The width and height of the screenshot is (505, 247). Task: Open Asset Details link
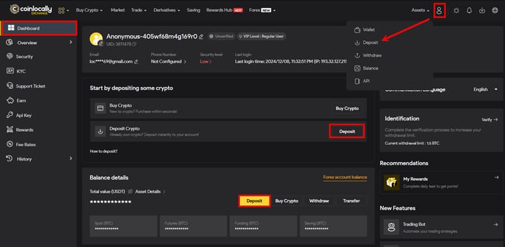[x=150, y=192]
